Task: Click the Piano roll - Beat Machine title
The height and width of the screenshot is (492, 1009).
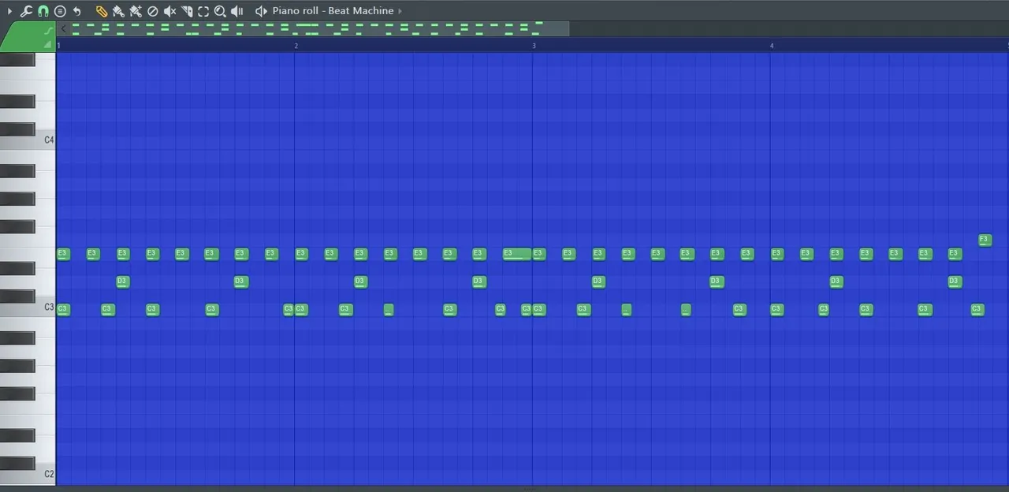Action: [x=333, y=11]
